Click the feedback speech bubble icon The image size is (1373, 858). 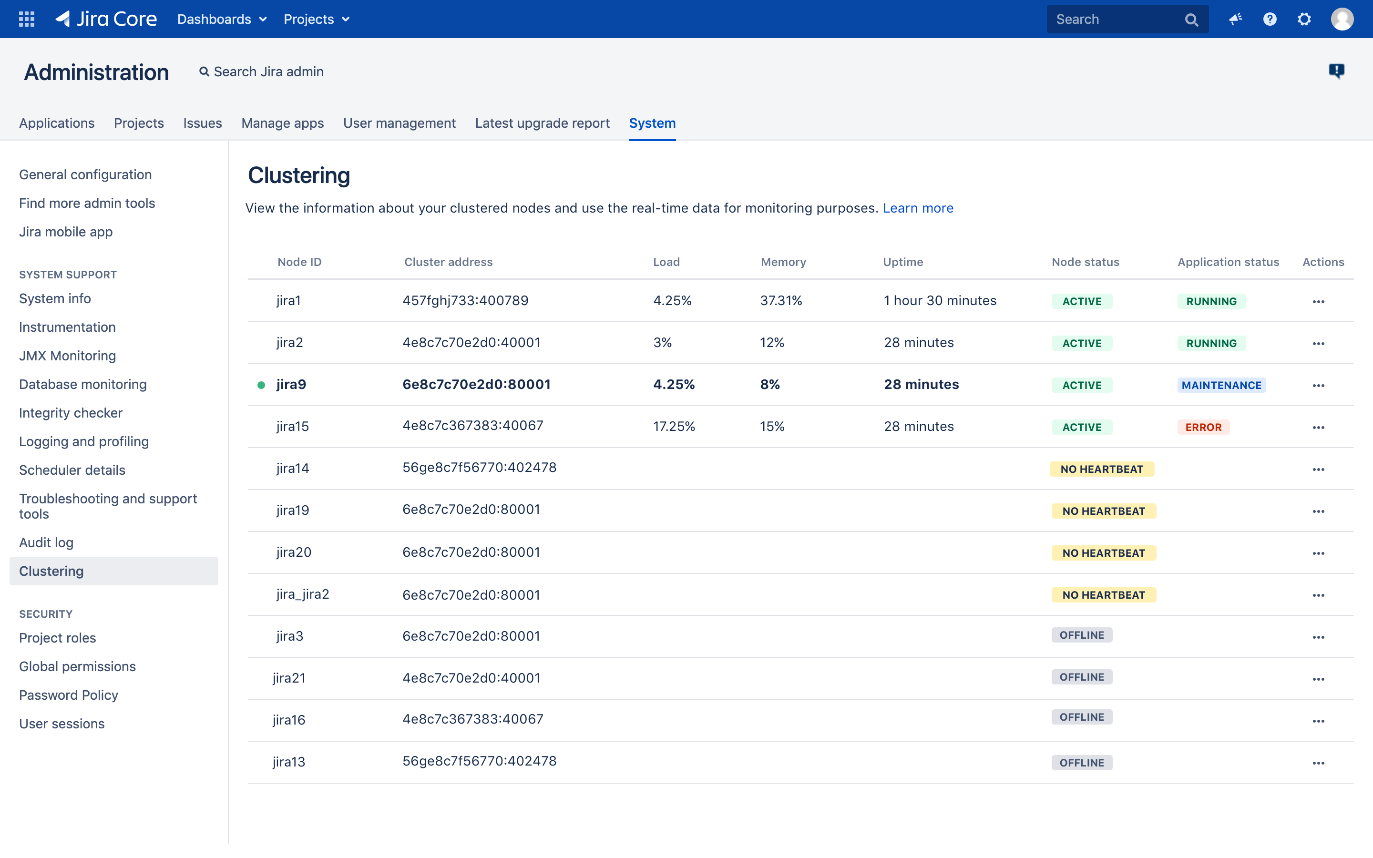point(1336,71)
